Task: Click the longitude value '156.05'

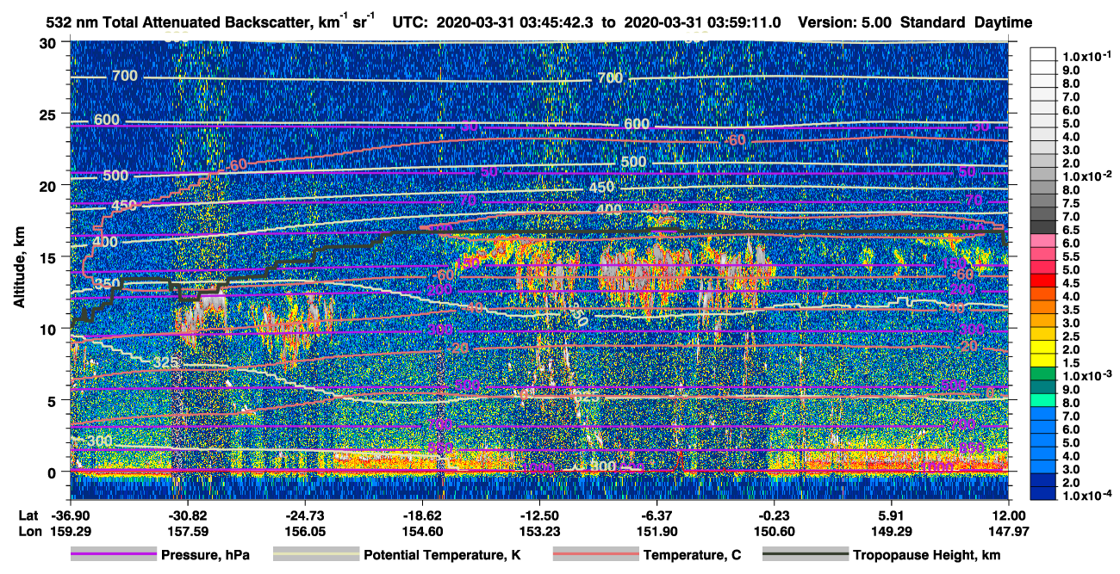Action: tap(305, 531)
